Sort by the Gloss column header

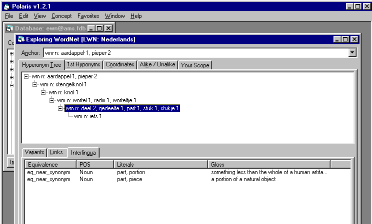click(x=268, y=164)
